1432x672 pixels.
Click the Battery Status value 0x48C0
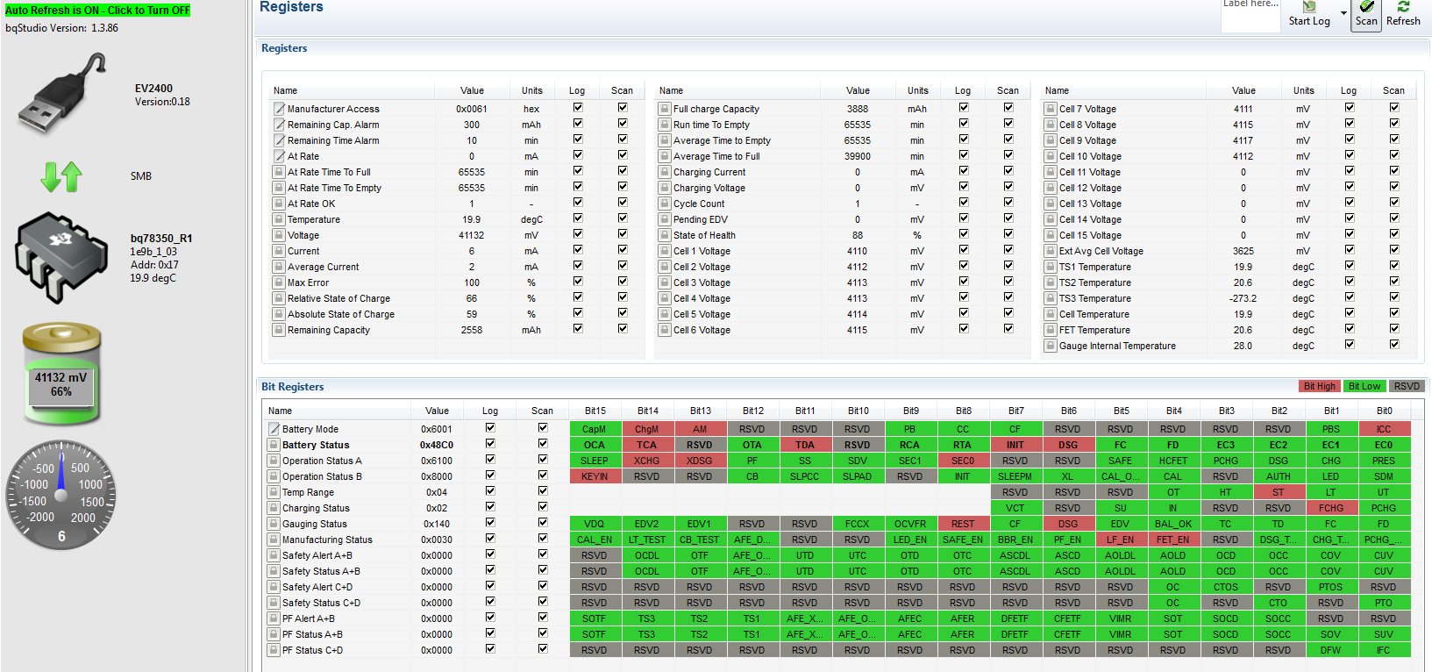tap(437, 445)
